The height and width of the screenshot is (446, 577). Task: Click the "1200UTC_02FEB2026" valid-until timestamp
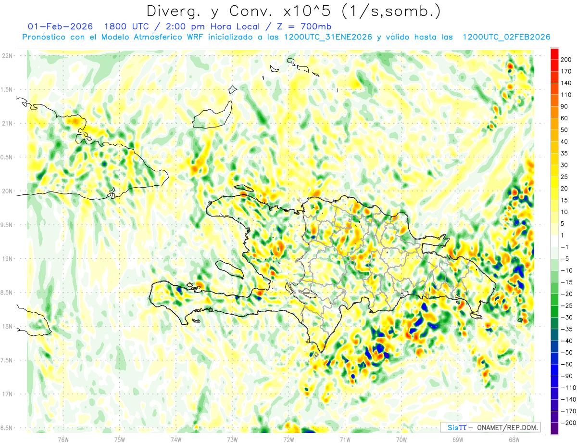506,37
